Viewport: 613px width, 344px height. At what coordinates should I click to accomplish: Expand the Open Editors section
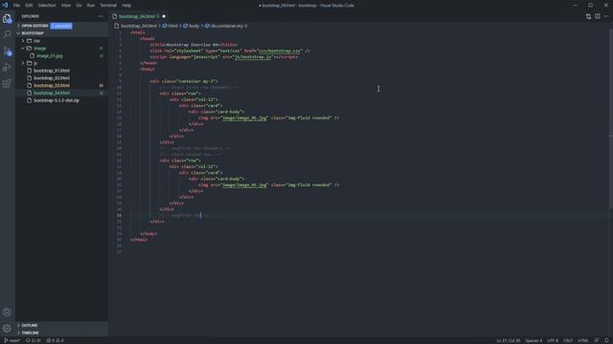[34, 26]
